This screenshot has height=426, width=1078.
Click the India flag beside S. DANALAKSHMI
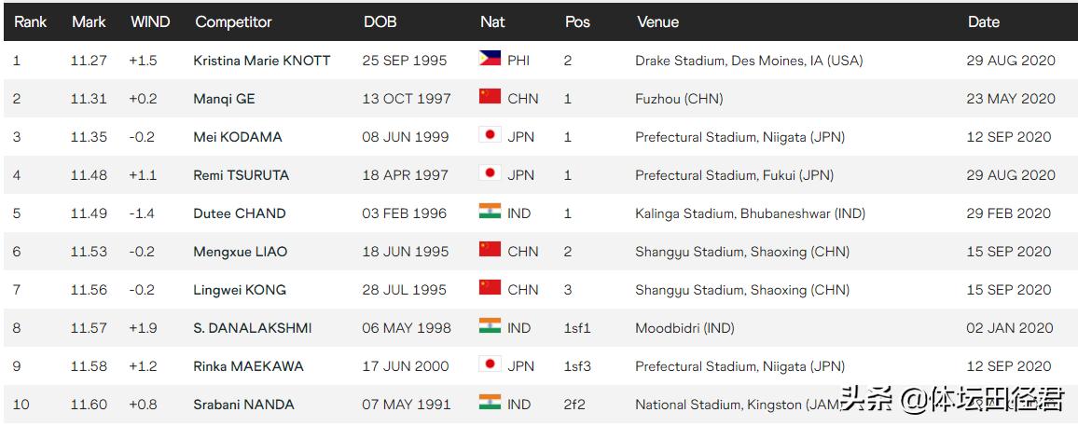click(x=490, y=326)
